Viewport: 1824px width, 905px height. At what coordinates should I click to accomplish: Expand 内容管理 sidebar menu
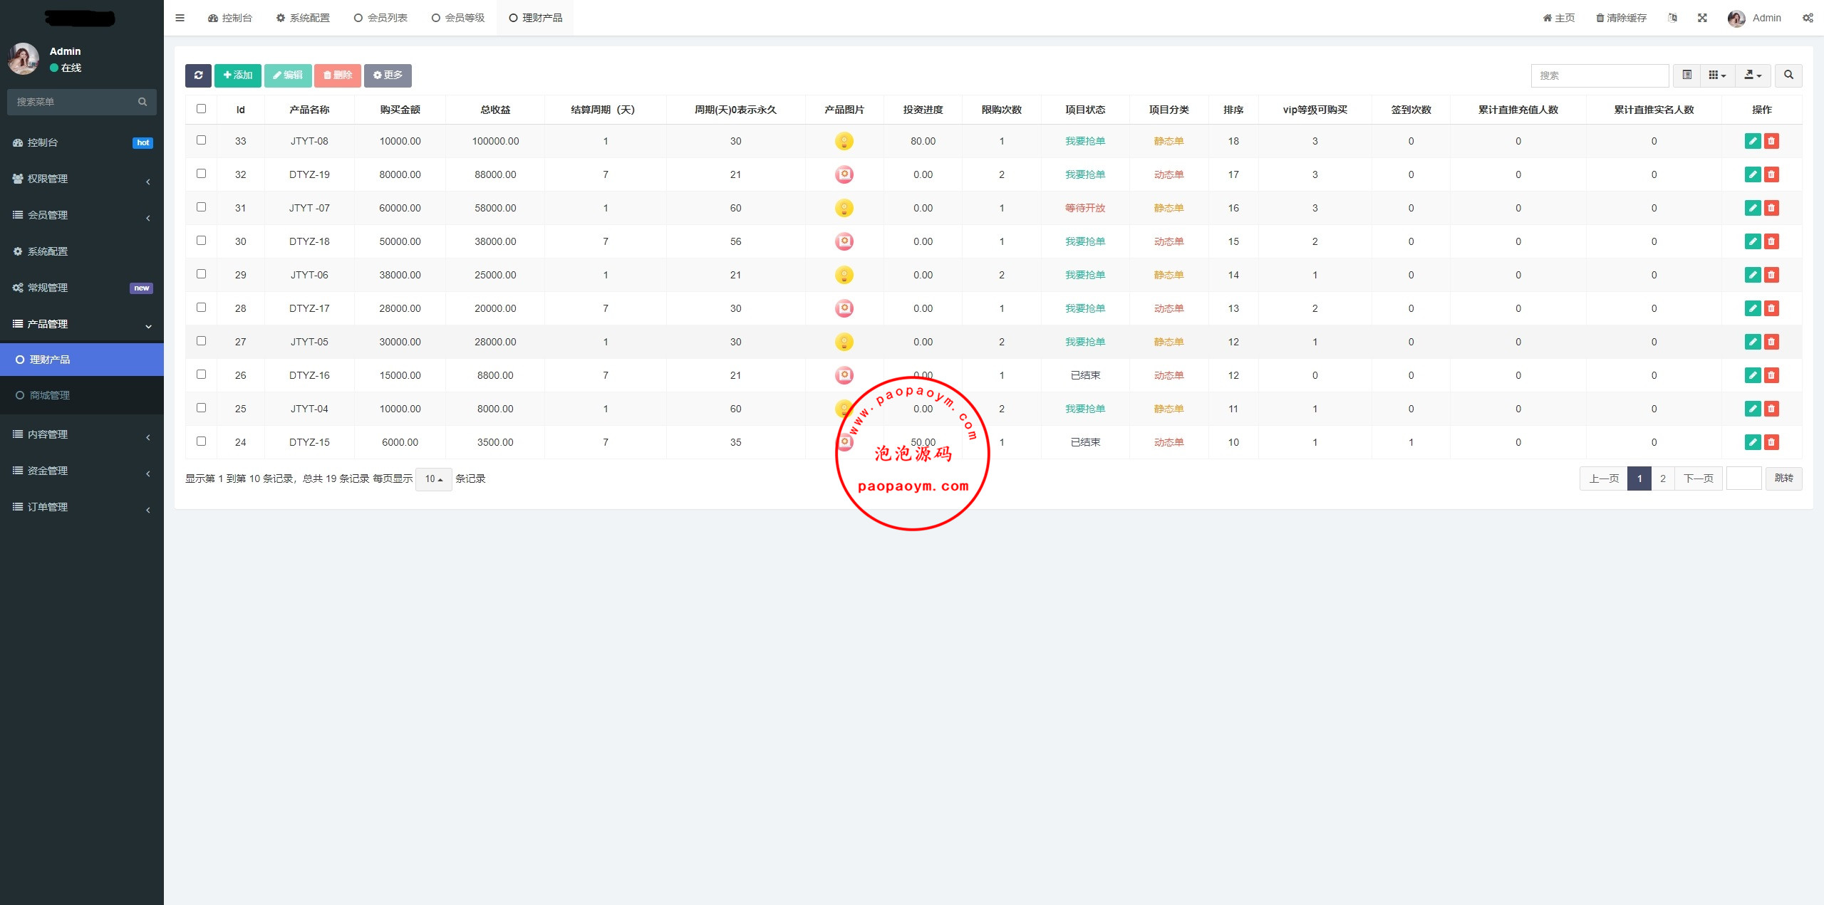point(82,434)
